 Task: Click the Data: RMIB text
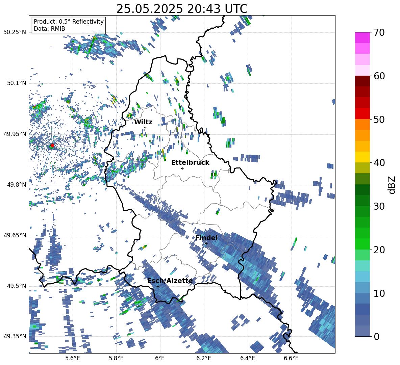[x=49, y=29]
